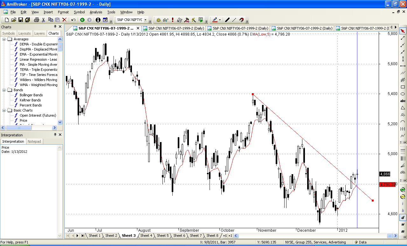Switch to the Layers panel tab
This screenshot has height=246, width=407.
coord(39,33)
